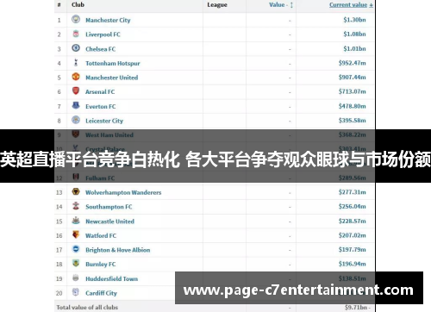Click the $228.57m value cell
The image size is (431, 312).
tap(353, 222)
